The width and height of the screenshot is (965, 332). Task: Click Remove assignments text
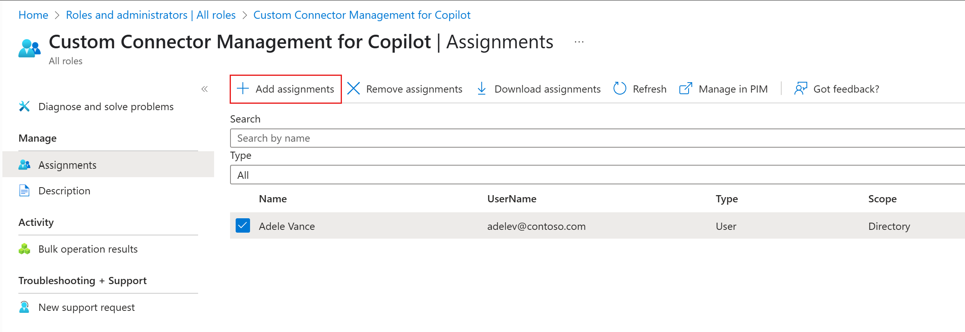[414, 89]
